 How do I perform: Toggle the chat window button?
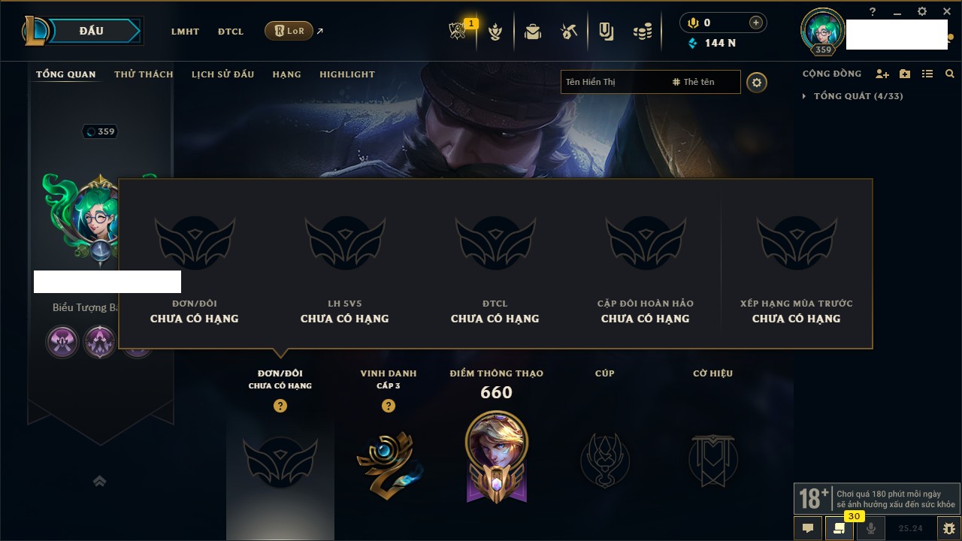coord(808,528)
